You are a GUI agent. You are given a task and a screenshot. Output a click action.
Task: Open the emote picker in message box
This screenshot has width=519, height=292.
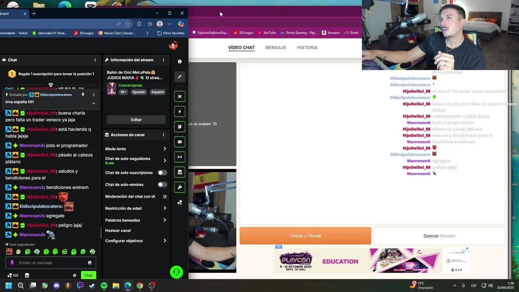click(90, 263)
